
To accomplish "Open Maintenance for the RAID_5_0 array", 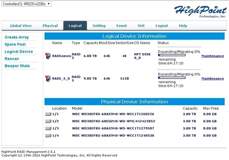I will point(212,79).
